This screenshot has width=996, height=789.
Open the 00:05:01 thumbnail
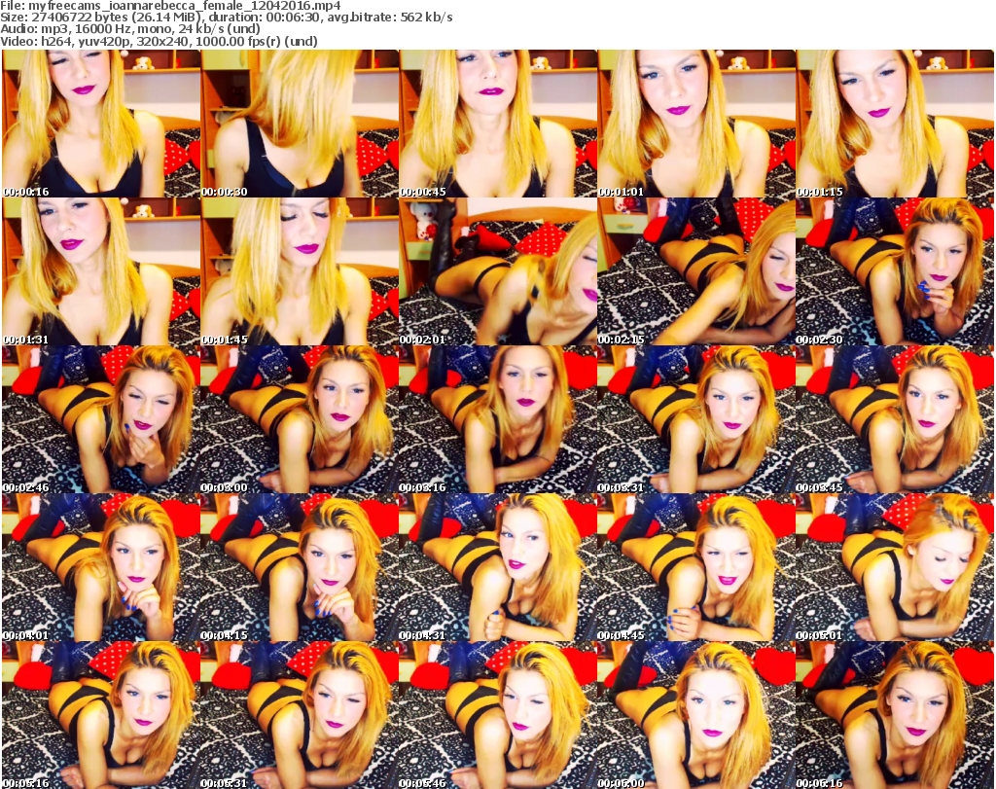coord(895,568)
